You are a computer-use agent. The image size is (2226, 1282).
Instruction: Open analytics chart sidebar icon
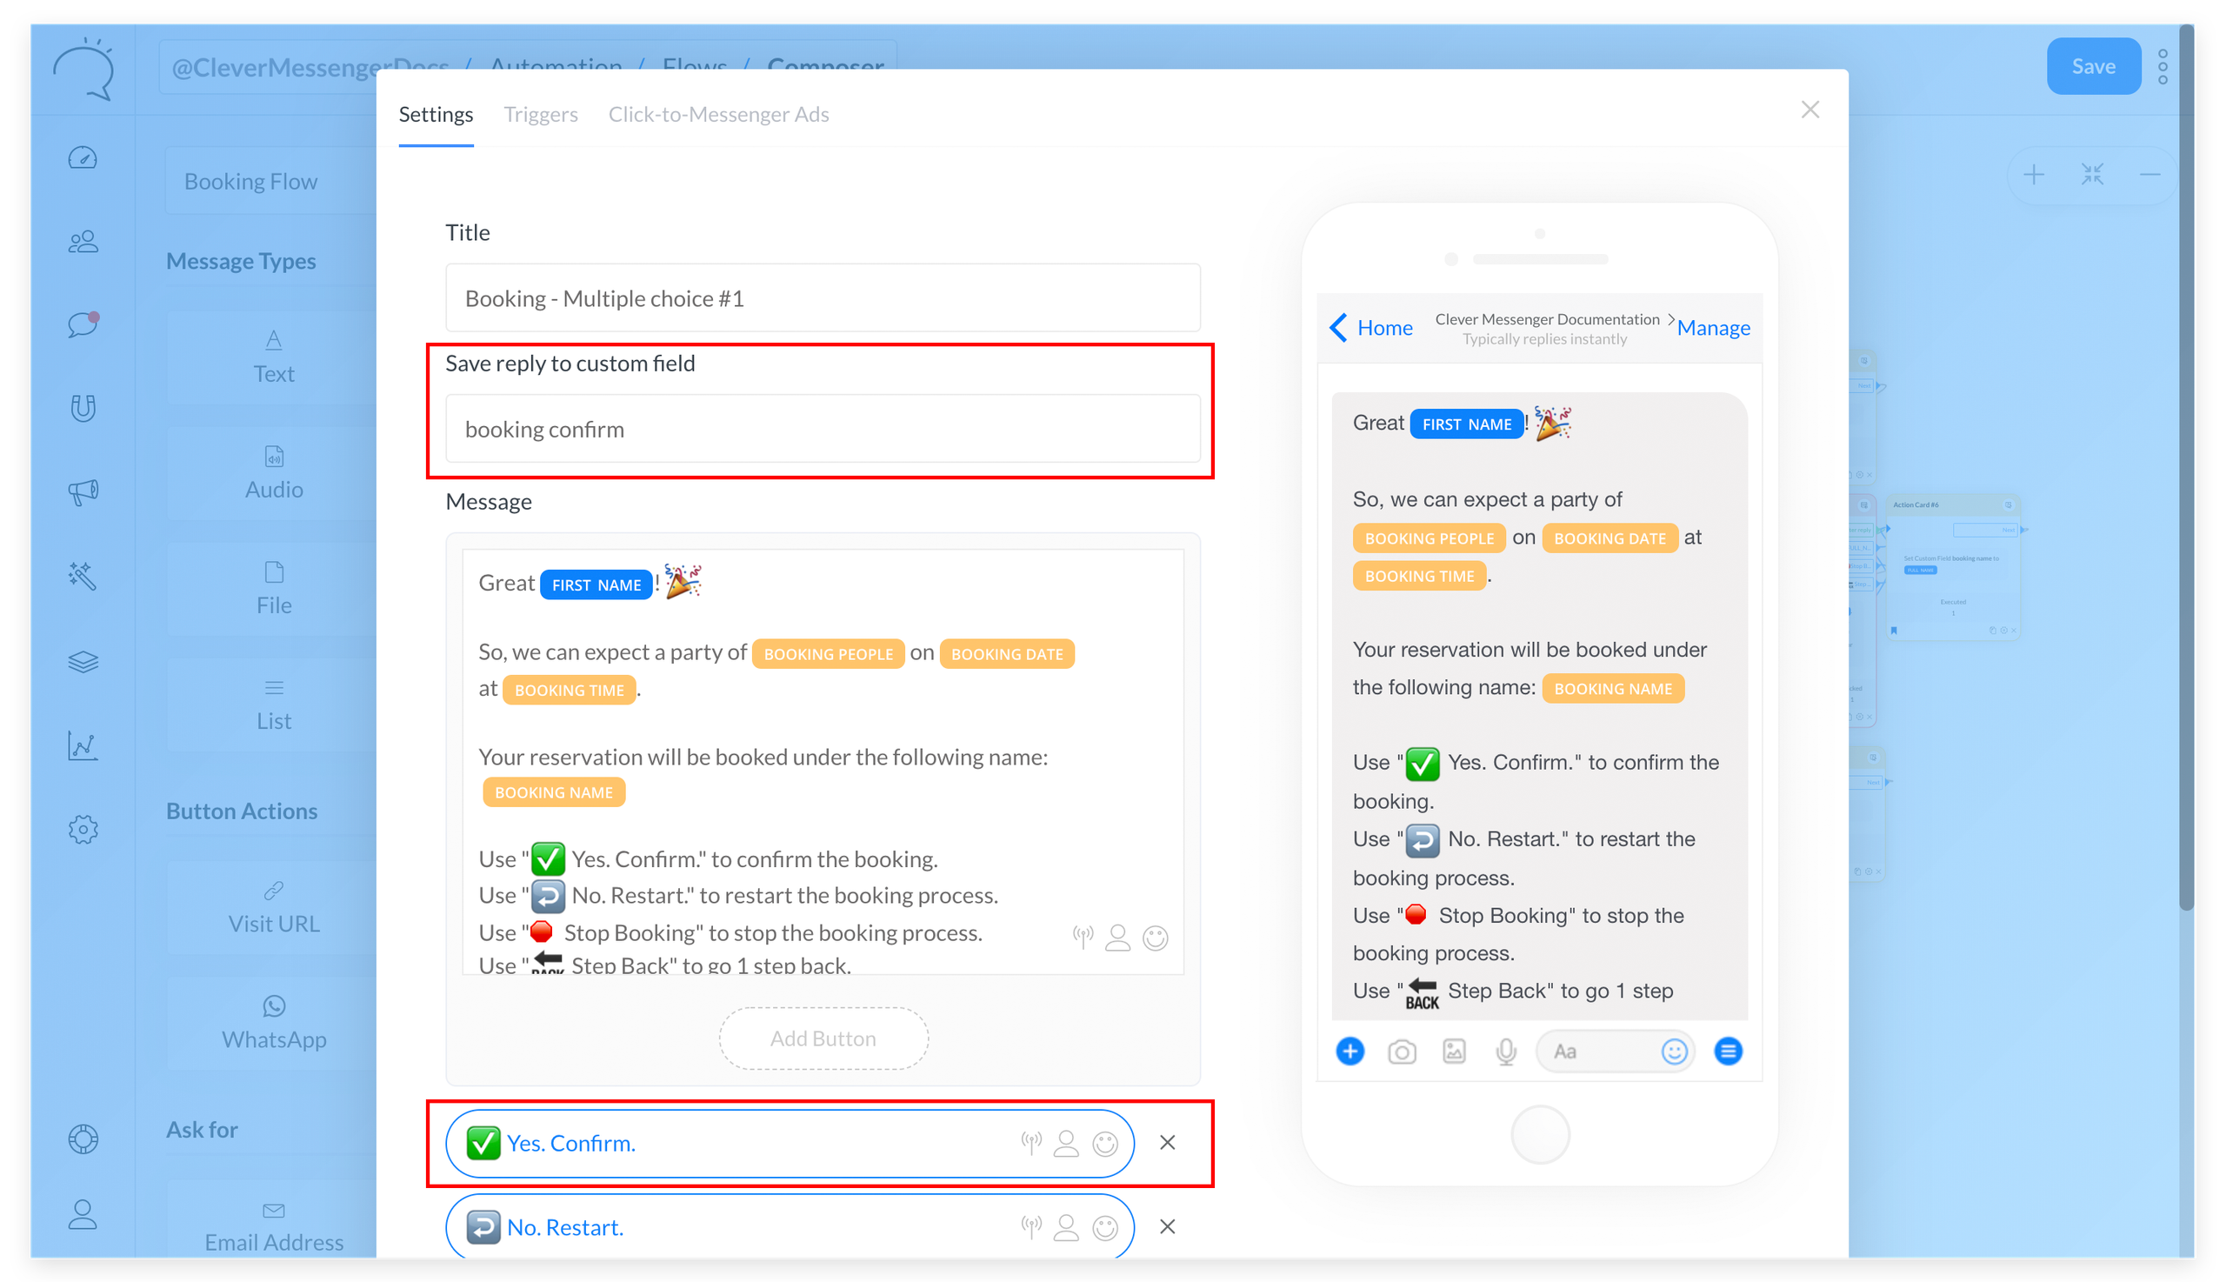coord(83,745)
